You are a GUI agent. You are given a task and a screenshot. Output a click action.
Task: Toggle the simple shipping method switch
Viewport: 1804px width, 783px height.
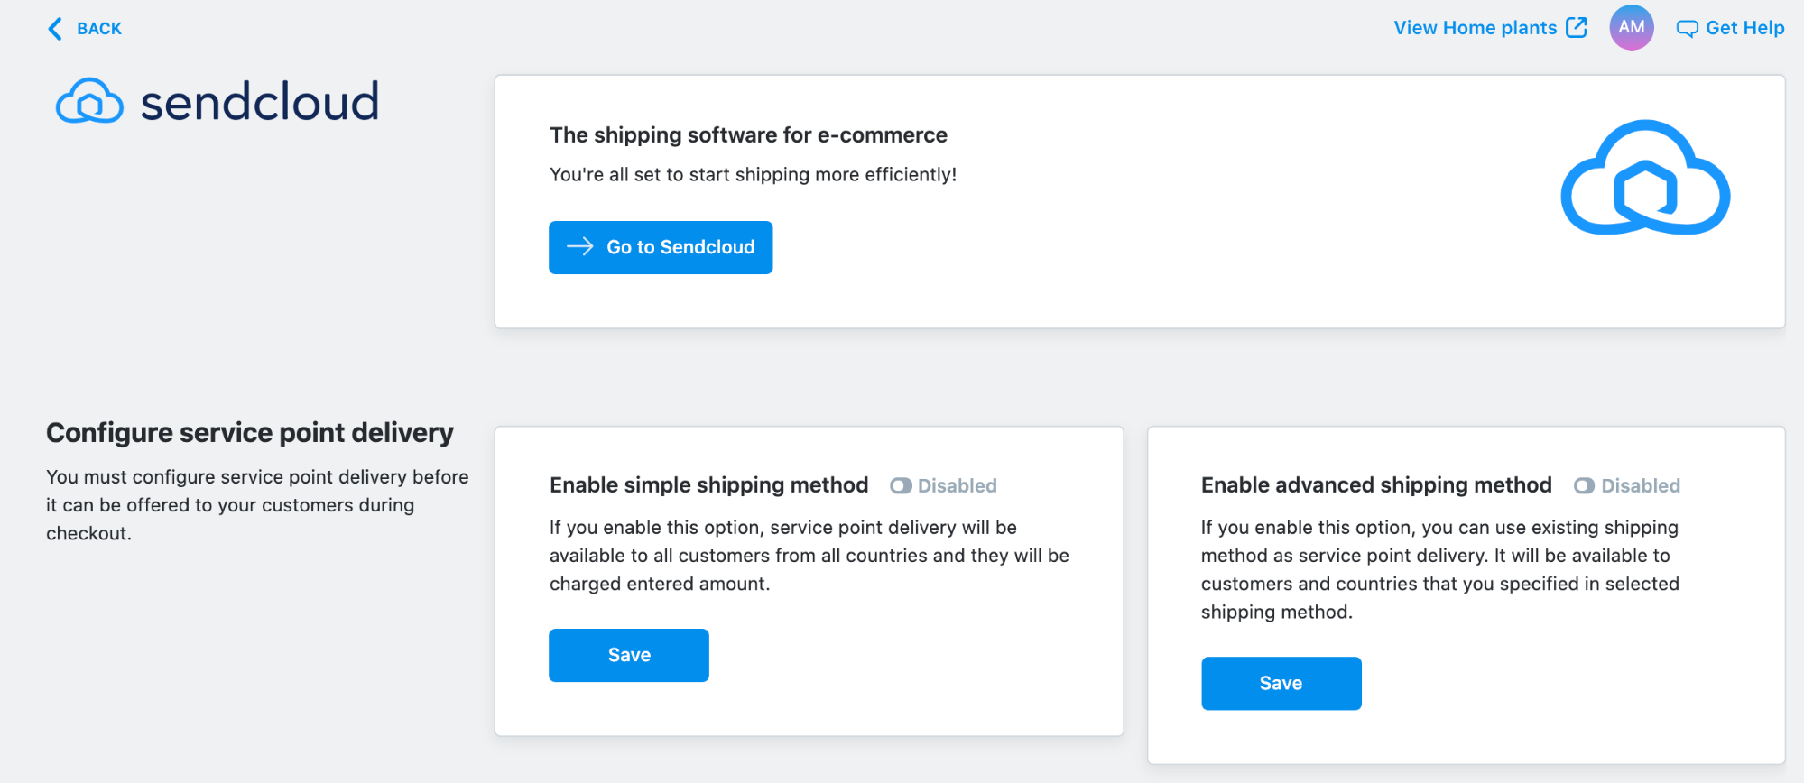901,486
